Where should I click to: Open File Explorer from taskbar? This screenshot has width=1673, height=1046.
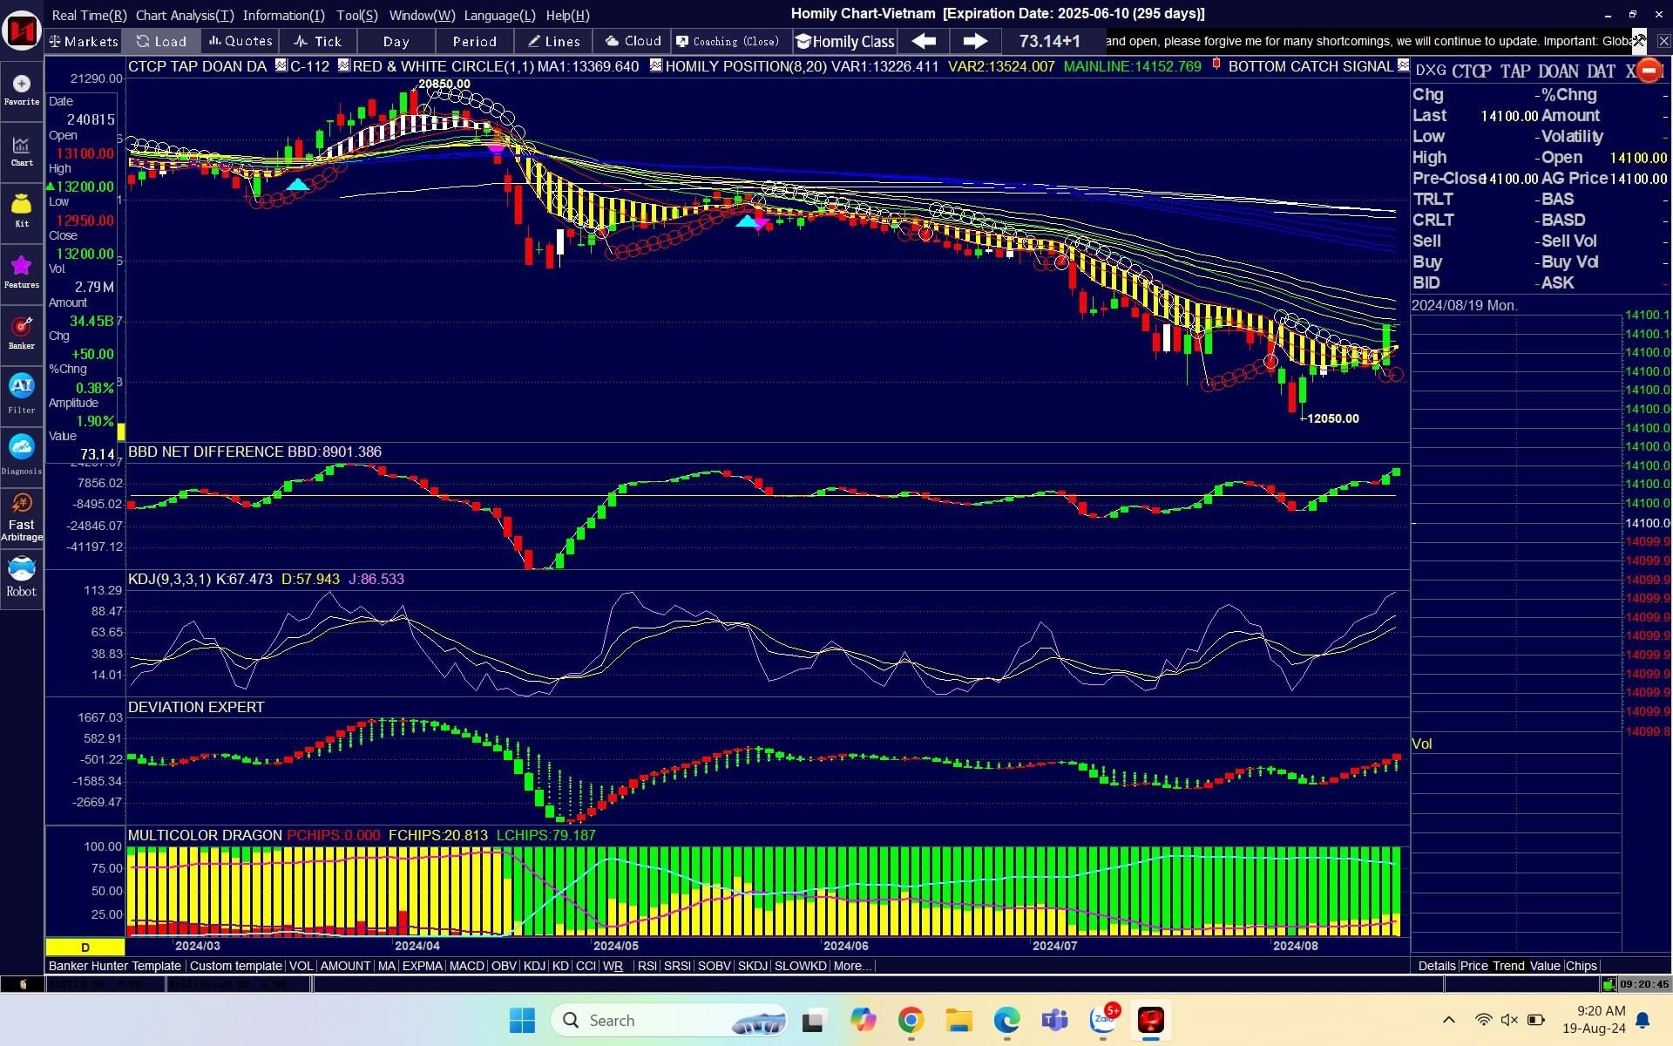958,1020
